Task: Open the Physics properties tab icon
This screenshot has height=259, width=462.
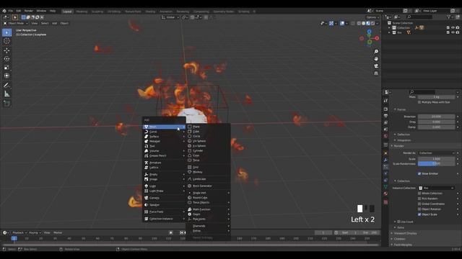Action: (385, 173)
